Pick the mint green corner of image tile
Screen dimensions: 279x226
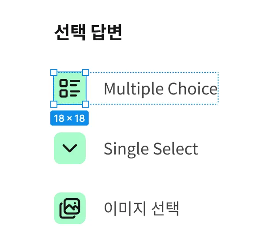(x=57, y=196)
